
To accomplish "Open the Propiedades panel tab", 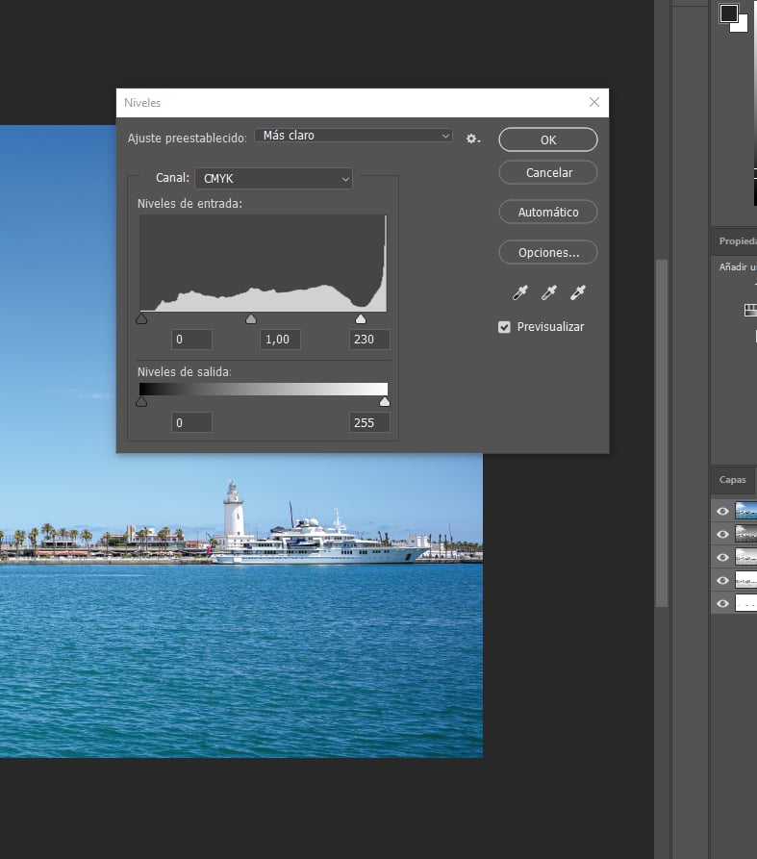I will [737, 241].
